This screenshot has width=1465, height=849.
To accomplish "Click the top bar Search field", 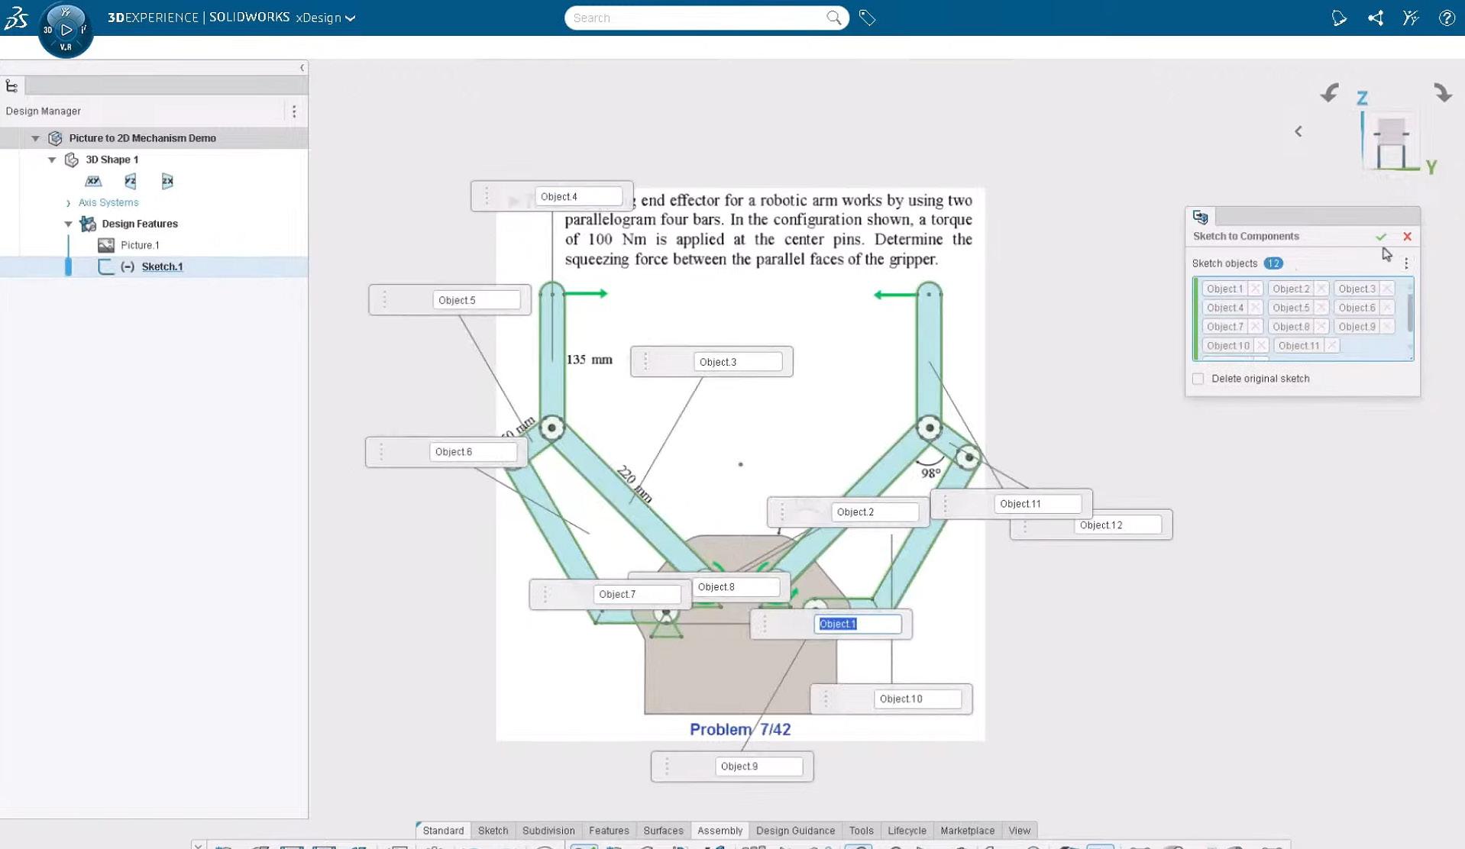I will click(x=707, y=18).
